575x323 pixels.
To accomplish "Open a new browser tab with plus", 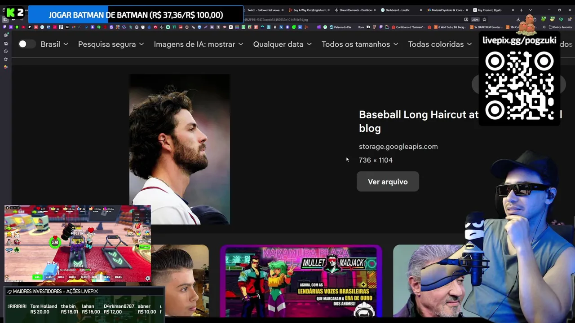I will click(521, 10).
